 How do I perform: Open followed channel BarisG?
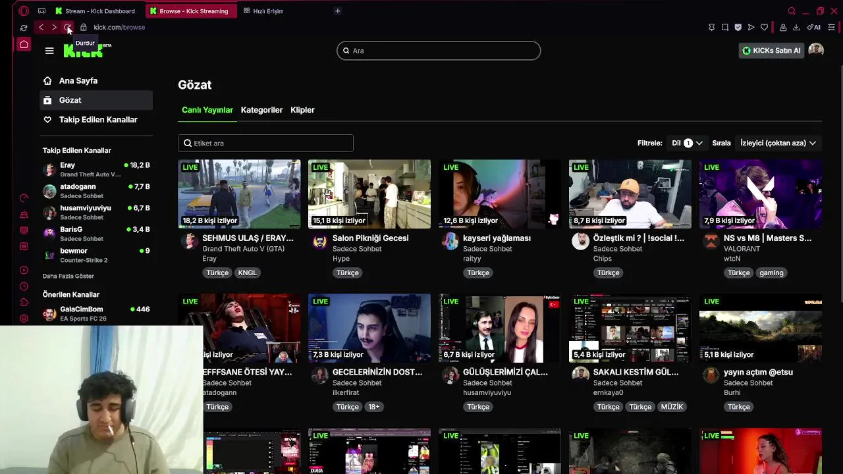96,234
